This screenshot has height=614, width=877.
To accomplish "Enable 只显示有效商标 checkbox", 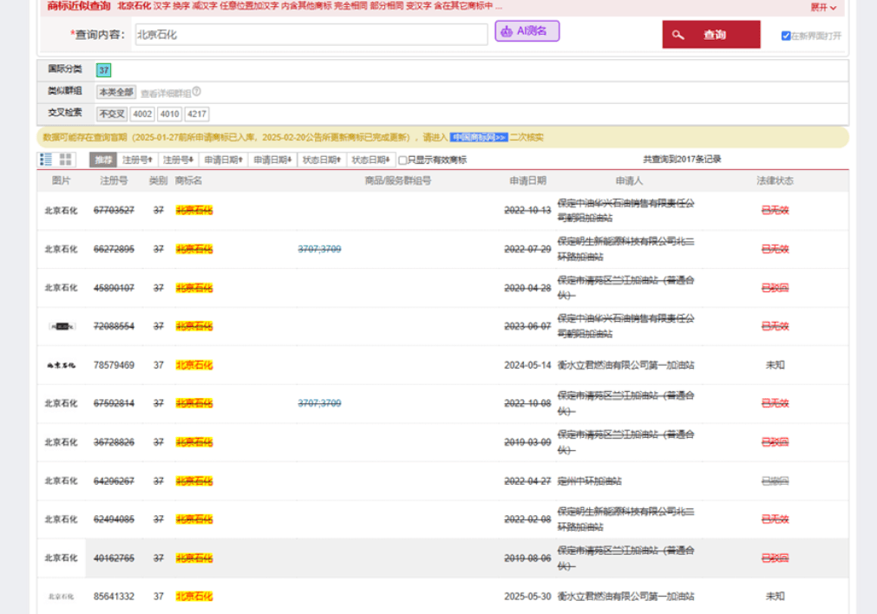I will 403,160.
